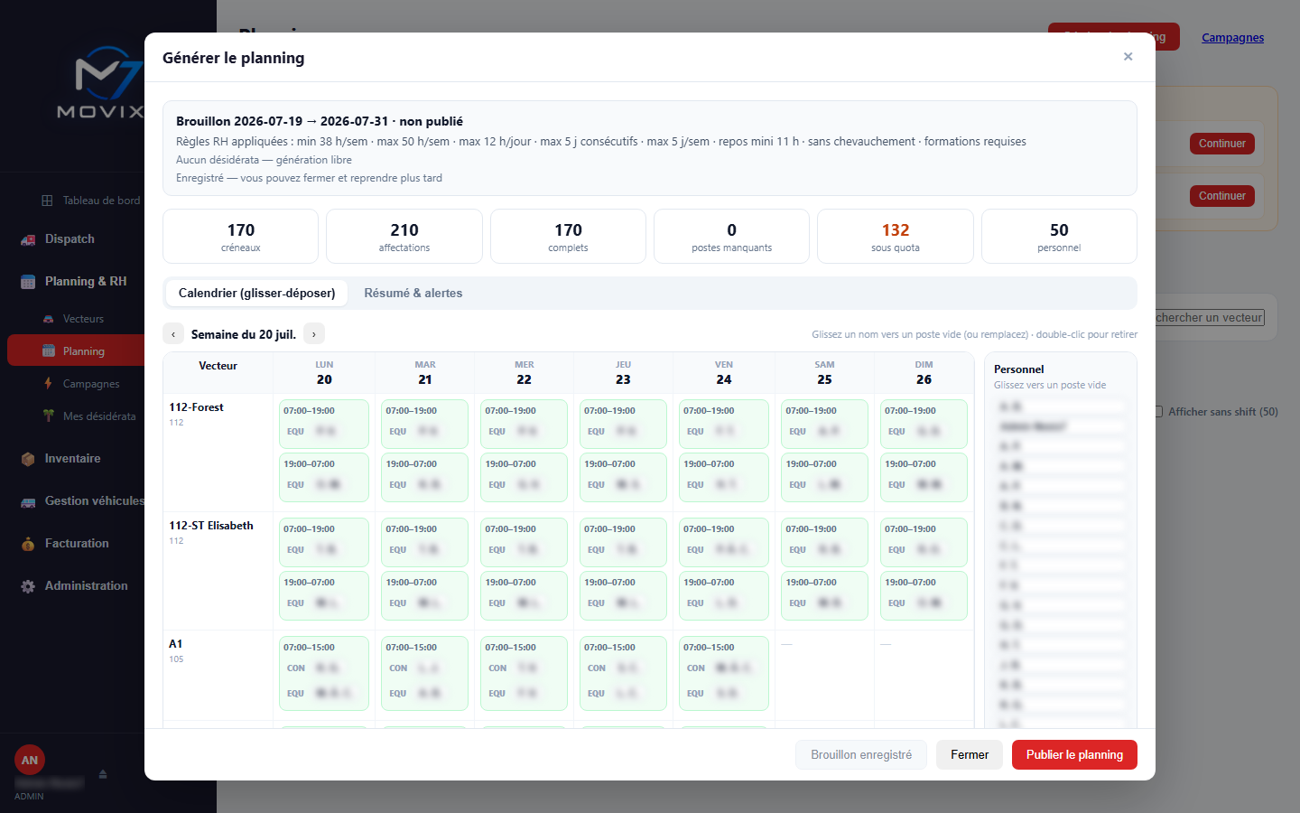The height and width of the screenshot is (813, 1300).
Task: Click the Administration gear icon
Action: (x=28, y=586)
